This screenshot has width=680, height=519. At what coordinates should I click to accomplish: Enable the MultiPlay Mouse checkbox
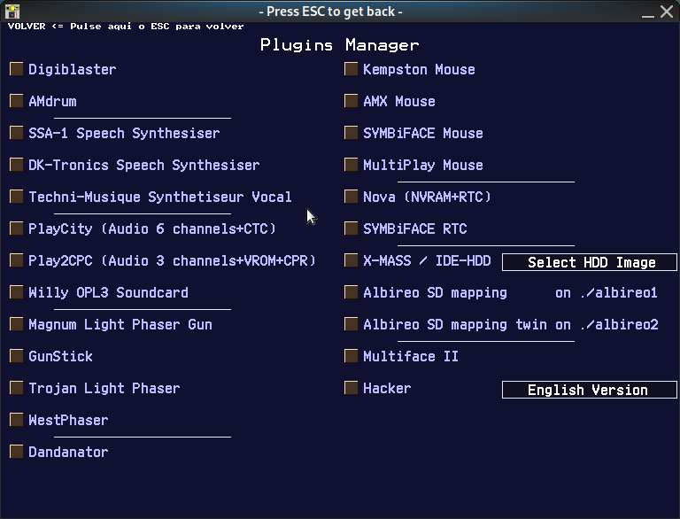click(352, 165)
